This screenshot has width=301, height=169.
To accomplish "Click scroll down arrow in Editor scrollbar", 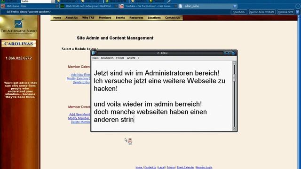I will click(x=234, y=129).
